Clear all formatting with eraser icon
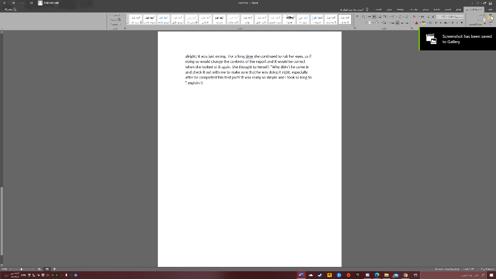This screenshot has width=496, height=279. [x=415, y=17]
